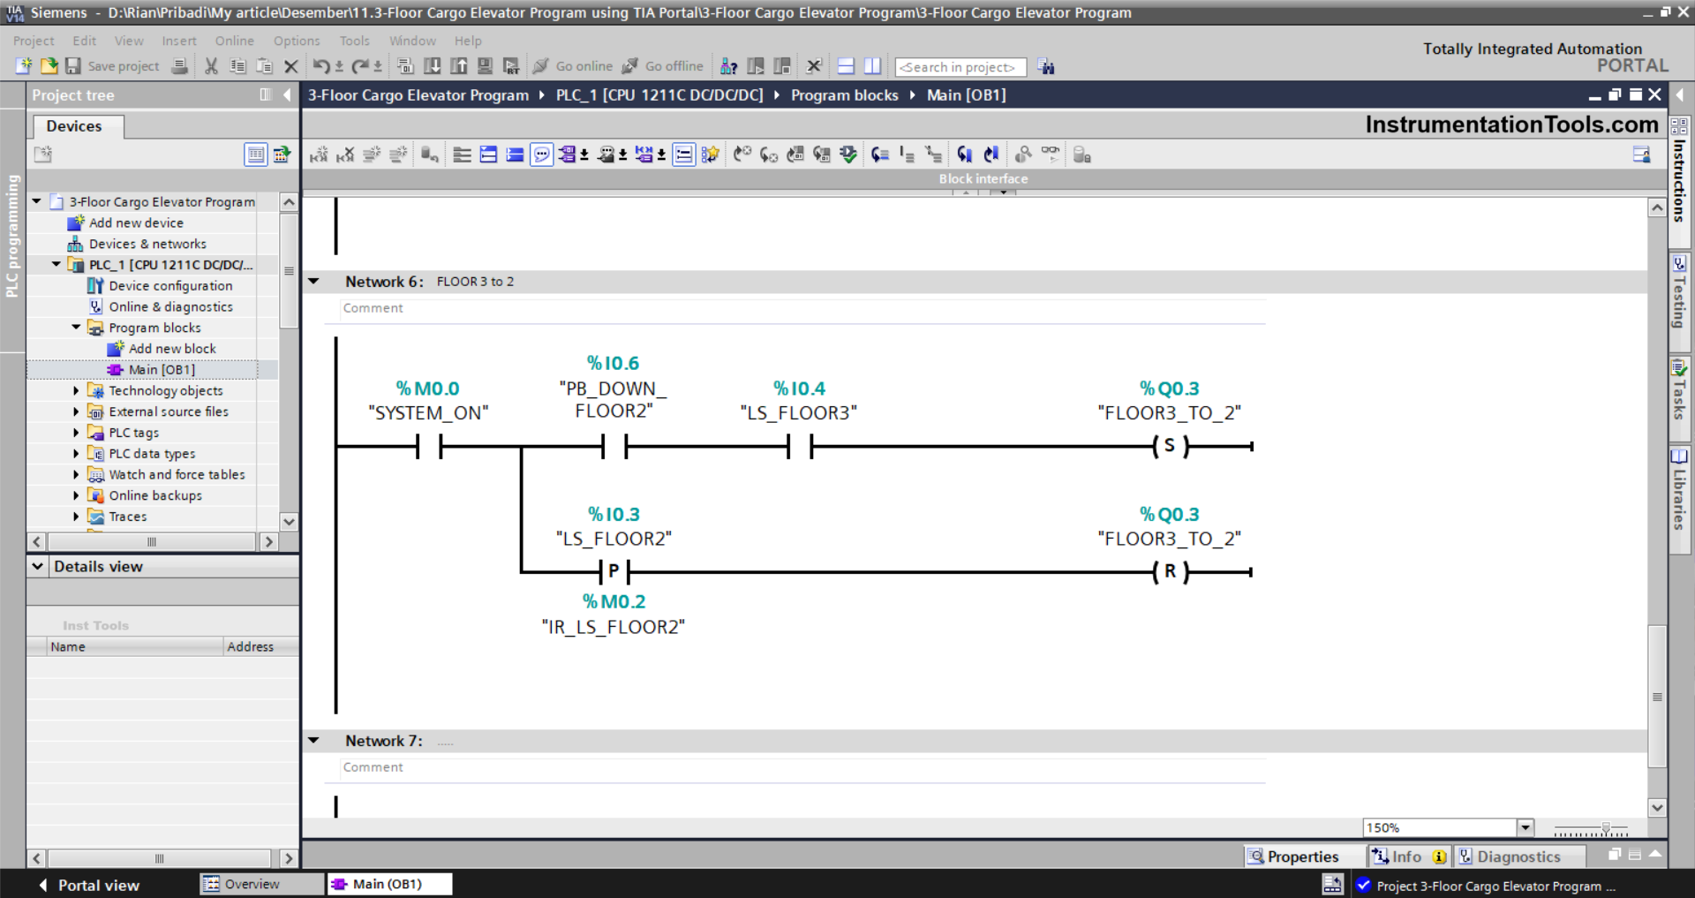Close all networks icon

click(515, 155)
